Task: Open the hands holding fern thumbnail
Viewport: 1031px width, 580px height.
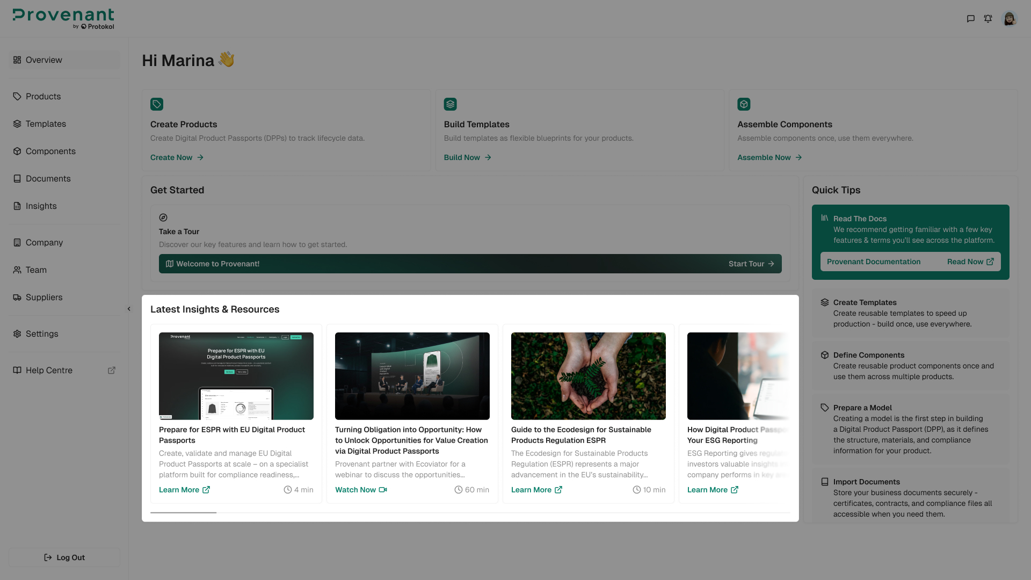Action: point(589,376)
